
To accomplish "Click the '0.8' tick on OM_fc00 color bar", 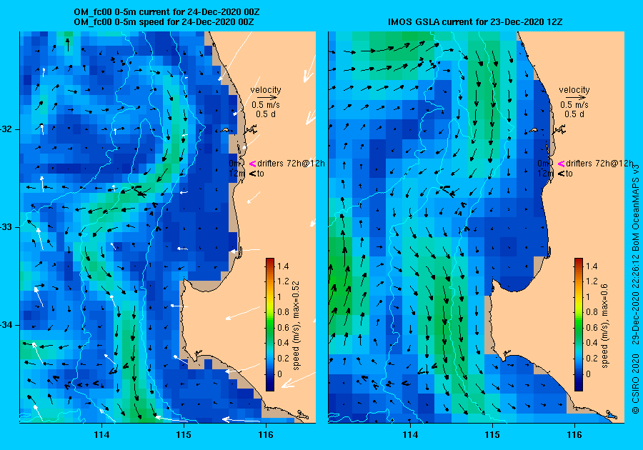I will point(283,312).
